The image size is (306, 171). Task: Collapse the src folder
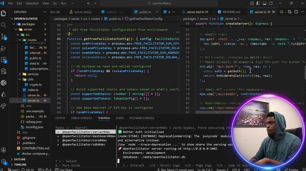[28, 35]
